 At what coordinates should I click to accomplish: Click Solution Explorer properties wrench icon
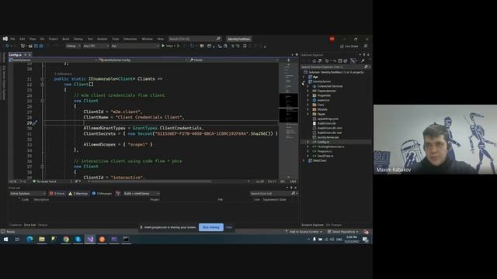[363, 60]
